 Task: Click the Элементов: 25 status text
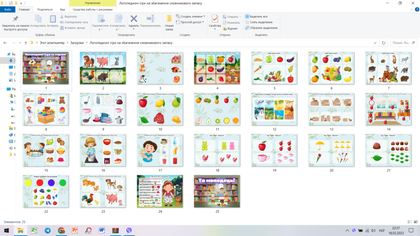tap(14, 222)
